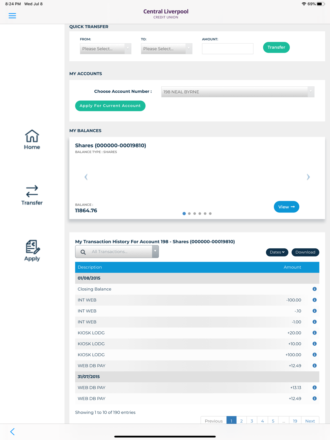This screenshot has height=440, width=330.
Task: Click the green Transfer button
Action: click(276, 47)
